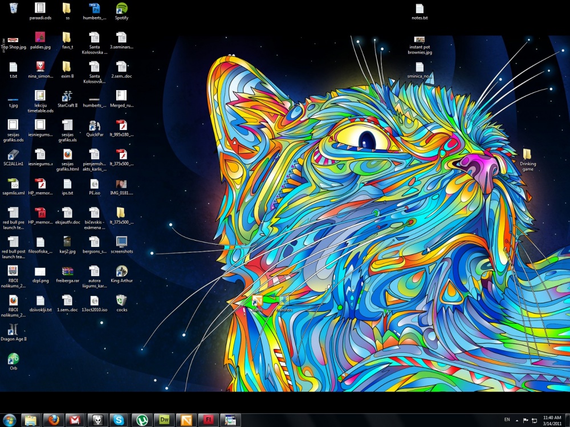Select the sminica_no file icon
Screen dimensions: 570x427
tap(420, 67)
